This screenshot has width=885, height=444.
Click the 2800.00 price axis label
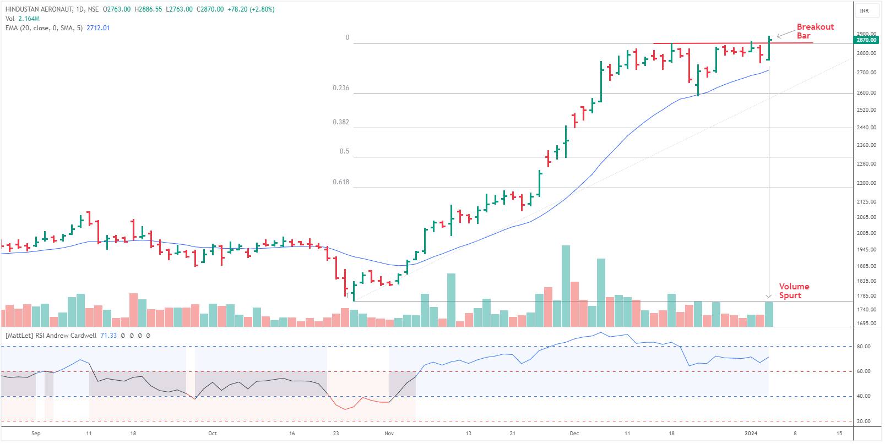pyautogui.click(x=866, y=53)
